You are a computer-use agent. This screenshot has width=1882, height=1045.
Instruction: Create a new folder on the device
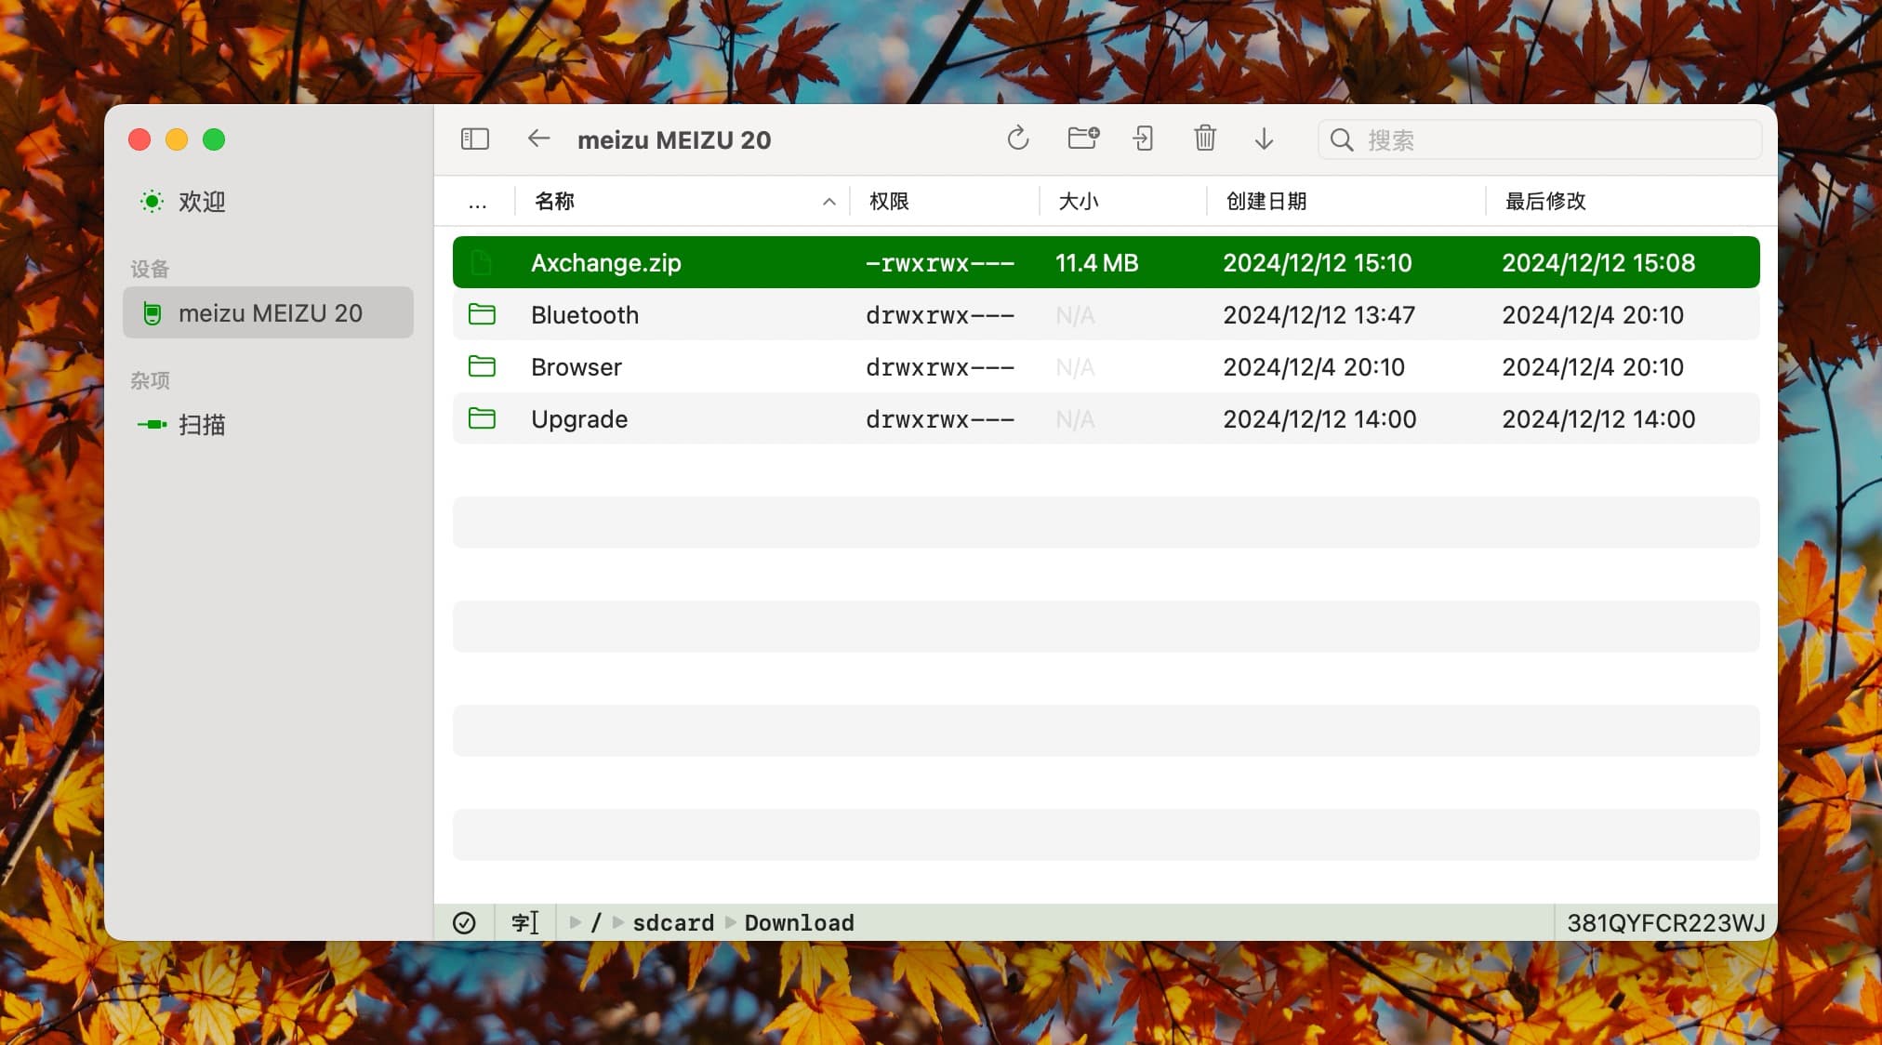(x=1082, y=139)
